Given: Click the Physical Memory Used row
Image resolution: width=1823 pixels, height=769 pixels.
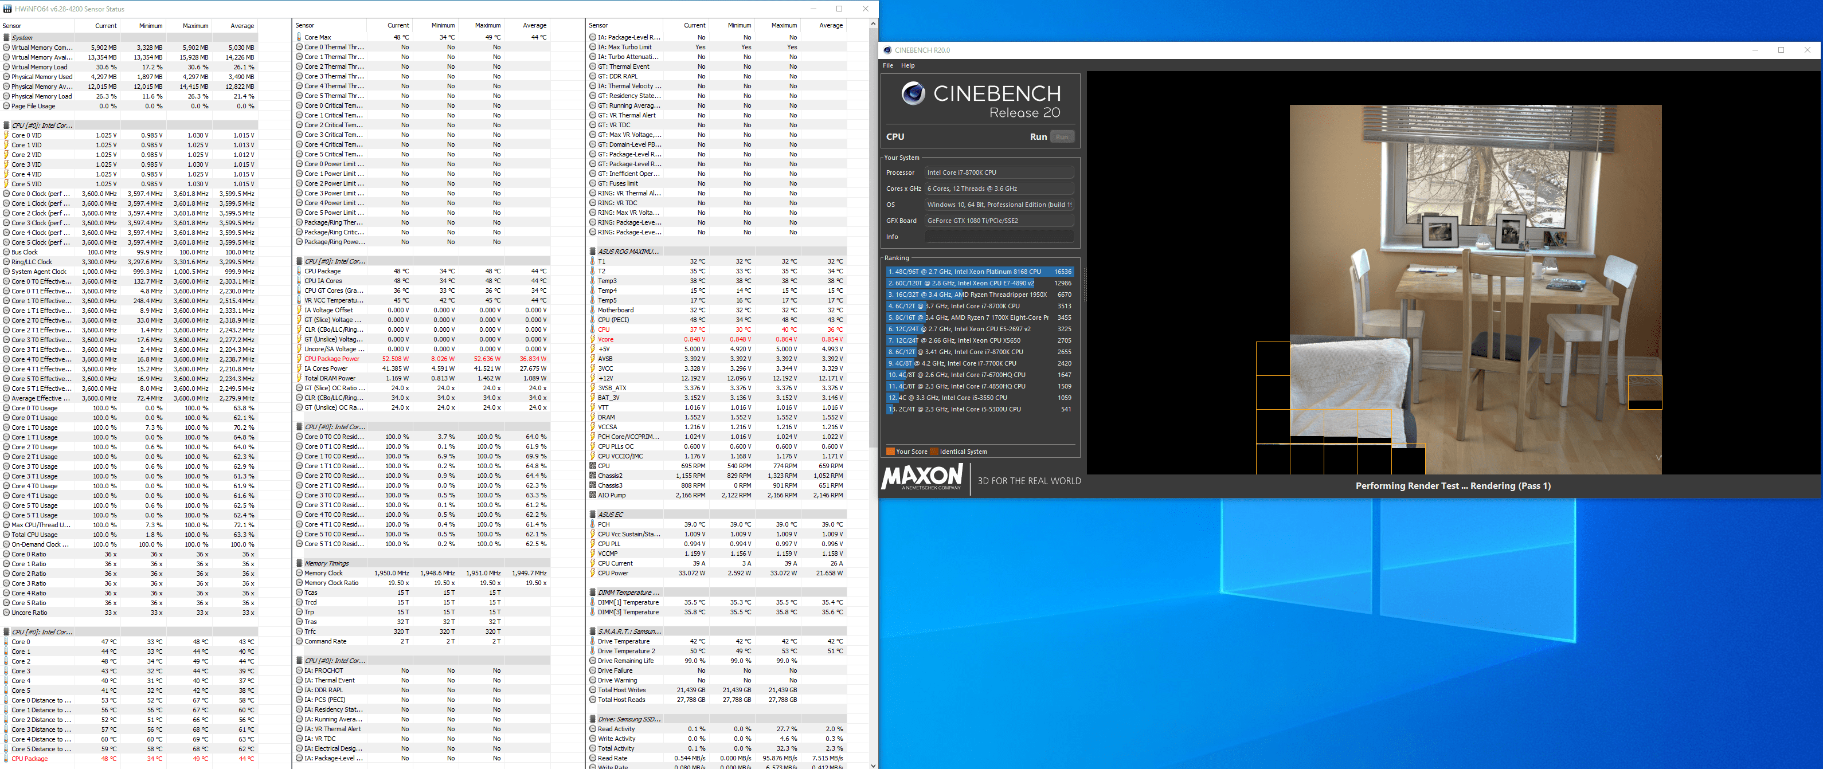Looking at the screenshot, I should click(130, 77).
